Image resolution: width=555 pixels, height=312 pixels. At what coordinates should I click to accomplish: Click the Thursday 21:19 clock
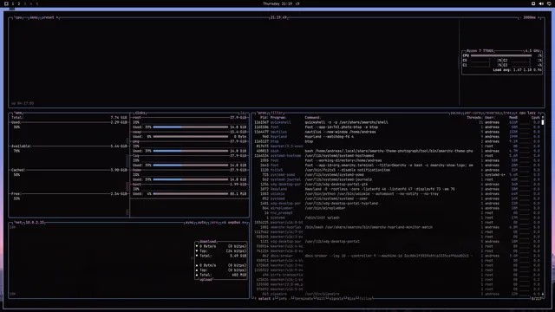coord(277,3)
